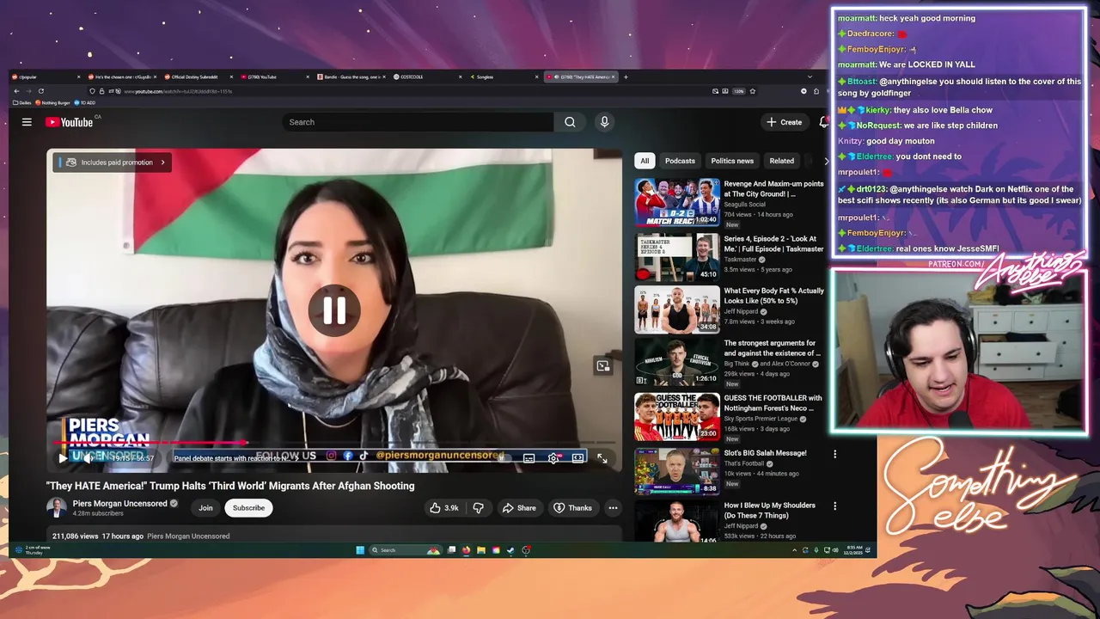
Task: Click the large pause overlay on video
Action: tap(334, 310)
